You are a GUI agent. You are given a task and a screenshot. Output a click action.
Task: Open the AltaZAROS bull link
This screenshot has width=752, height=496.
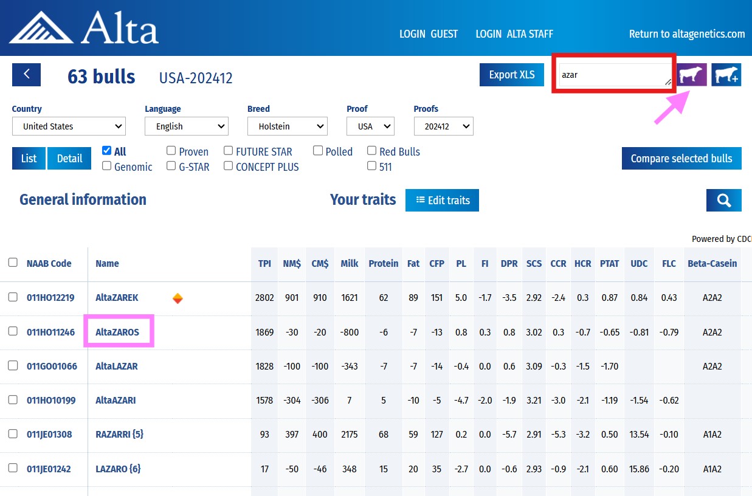coord(117,332)
